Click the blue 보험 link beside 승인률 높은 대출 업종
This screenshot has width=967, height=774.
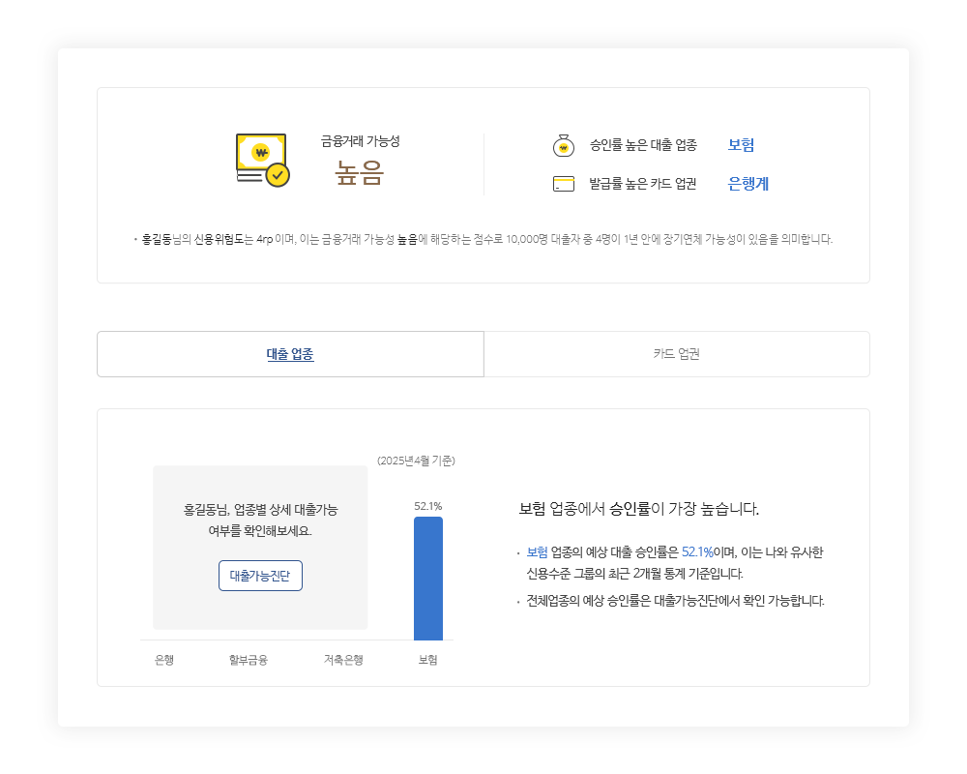pos(741,145)
